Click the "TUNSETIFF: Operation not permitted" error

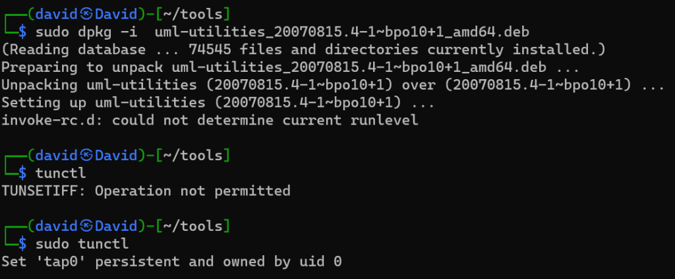click(146, 191)
